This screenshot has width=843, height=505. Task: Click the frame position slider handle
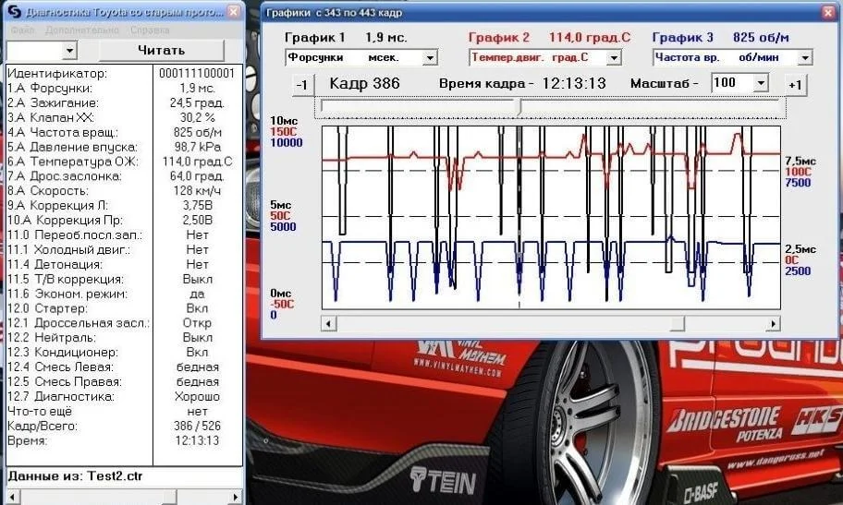coord(519,107)
